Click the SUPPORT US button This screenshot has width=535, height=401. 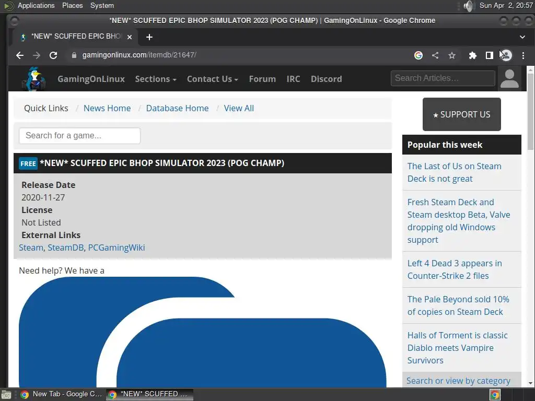pos(462,114)
